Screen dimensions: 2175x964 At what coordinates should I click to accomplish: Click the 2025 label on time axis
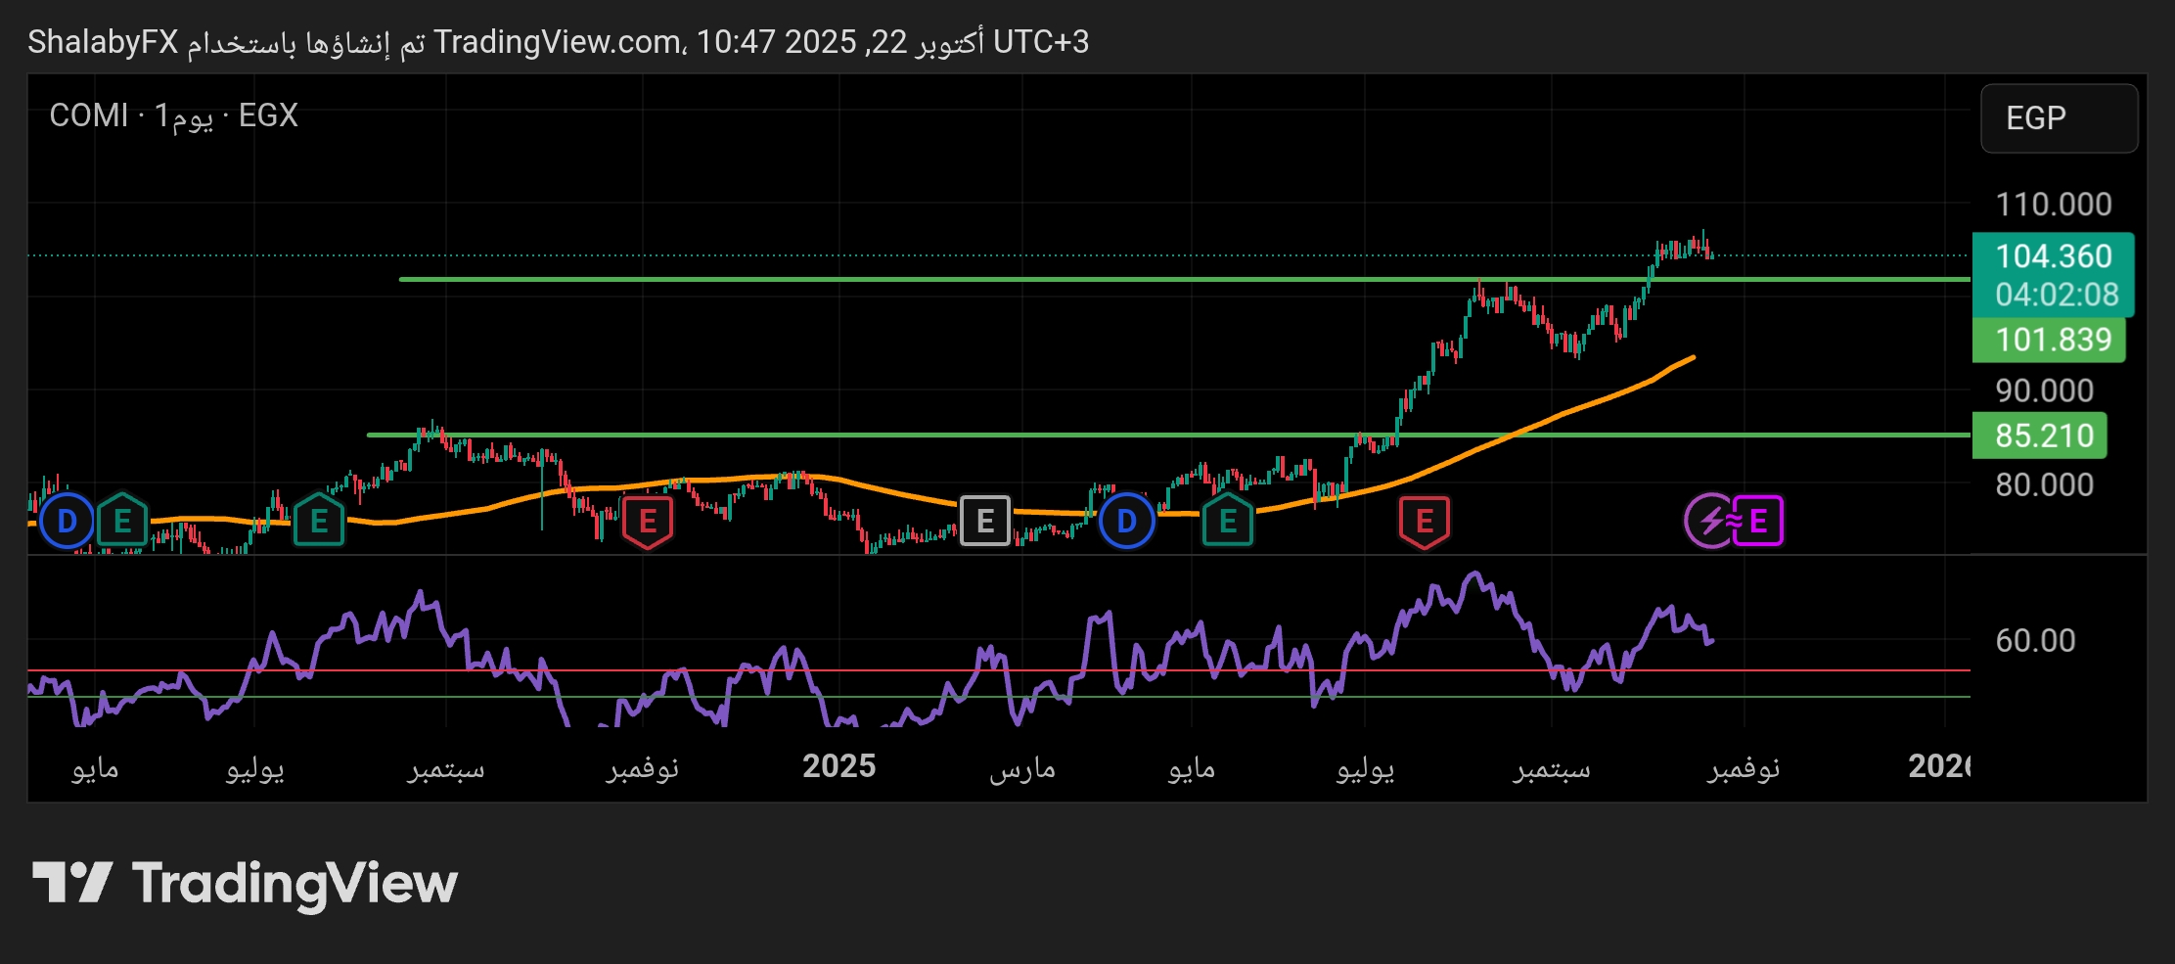(838, 766)
